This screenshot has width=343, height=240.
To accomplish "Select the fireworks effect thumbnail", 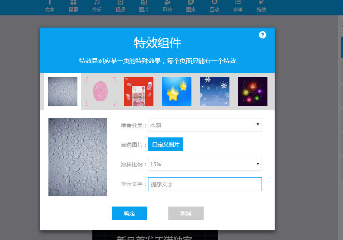I will (x=252, y=91).
